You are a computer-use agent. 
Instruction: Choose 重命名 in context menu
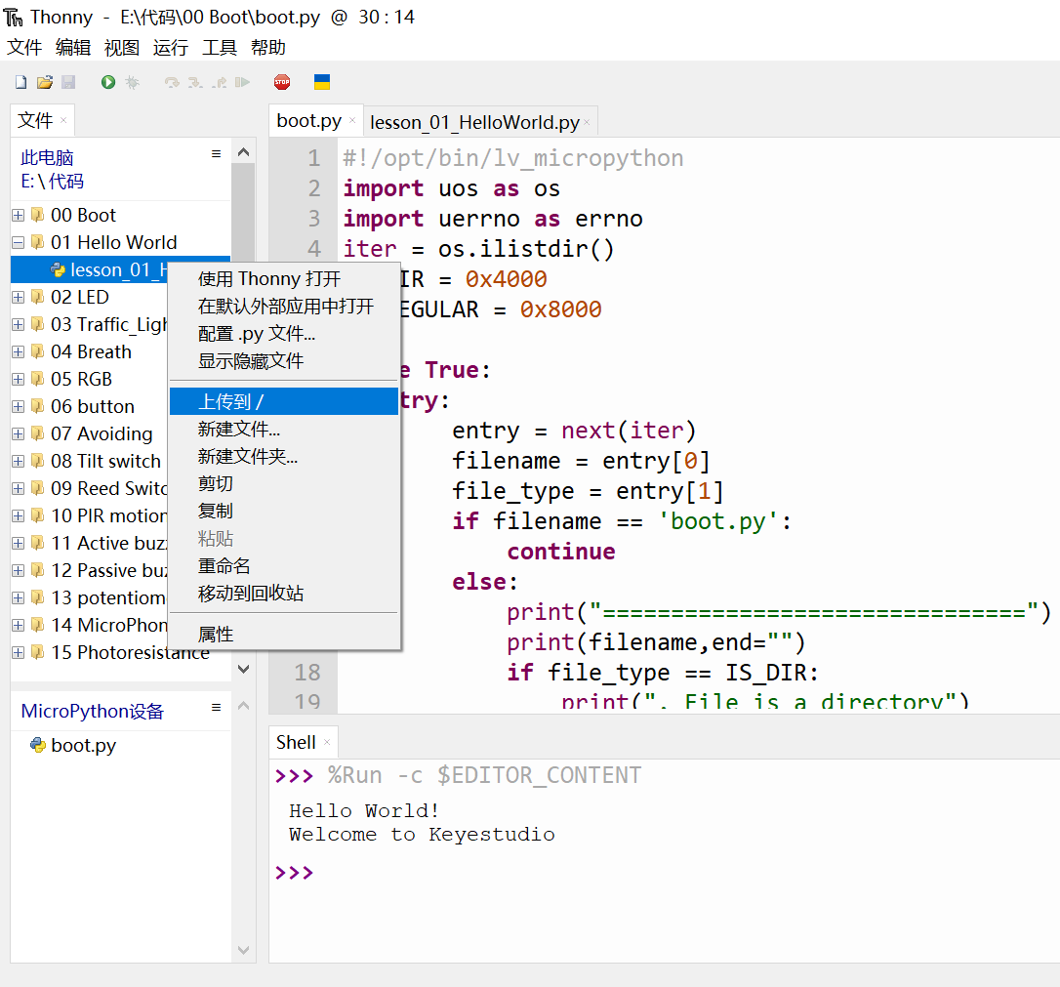pyautogui.click(x=284, y=566)
